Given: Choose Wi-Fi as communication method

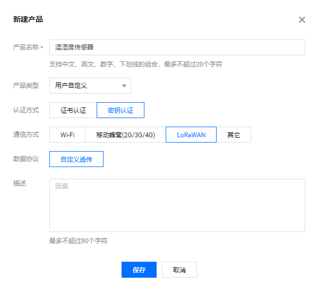Looking at the screenshot, I should point(67,135).
